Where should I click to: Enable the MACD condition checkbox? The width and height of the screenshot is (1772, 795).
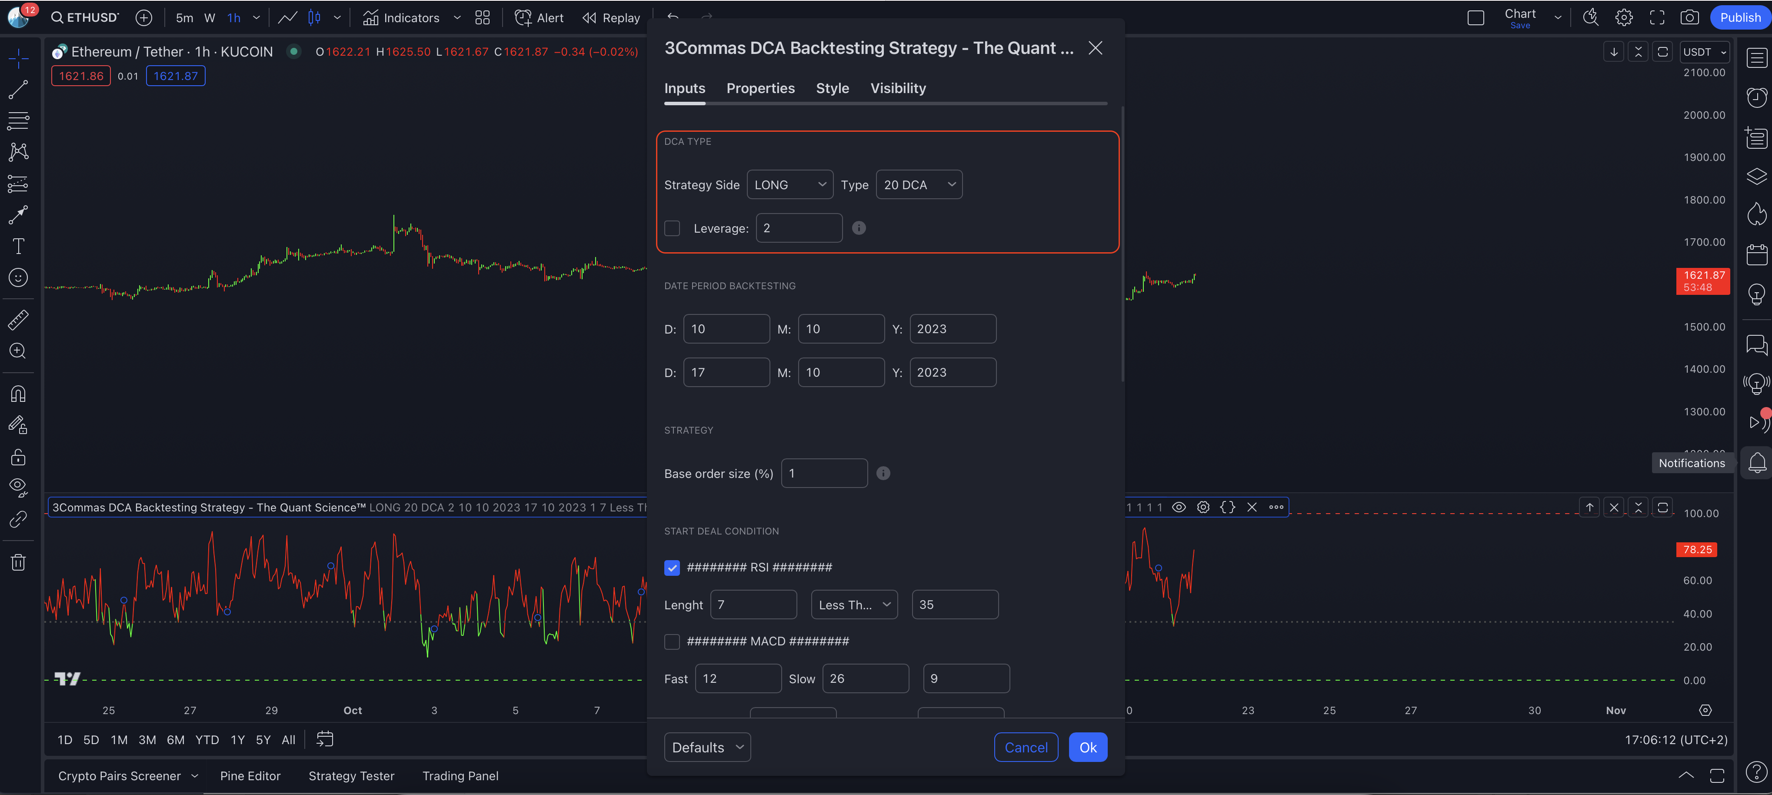672,641
